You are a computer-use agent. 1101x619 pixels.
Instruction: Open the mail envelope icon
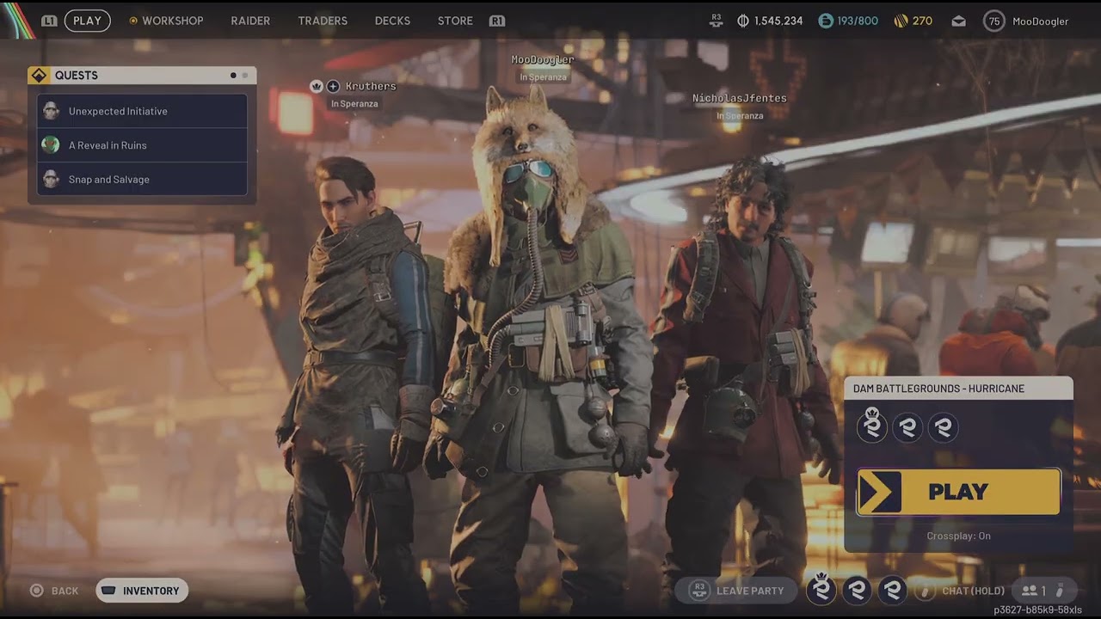pyautogui.click(x=958, y=21)
